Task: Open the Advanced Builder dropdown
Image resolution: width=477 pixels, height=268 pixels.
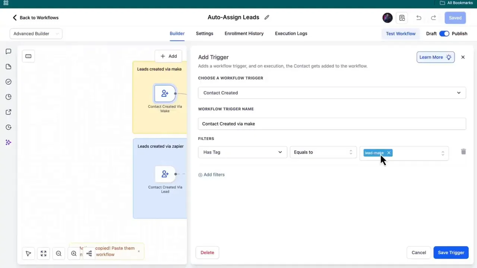Action: 36,33
